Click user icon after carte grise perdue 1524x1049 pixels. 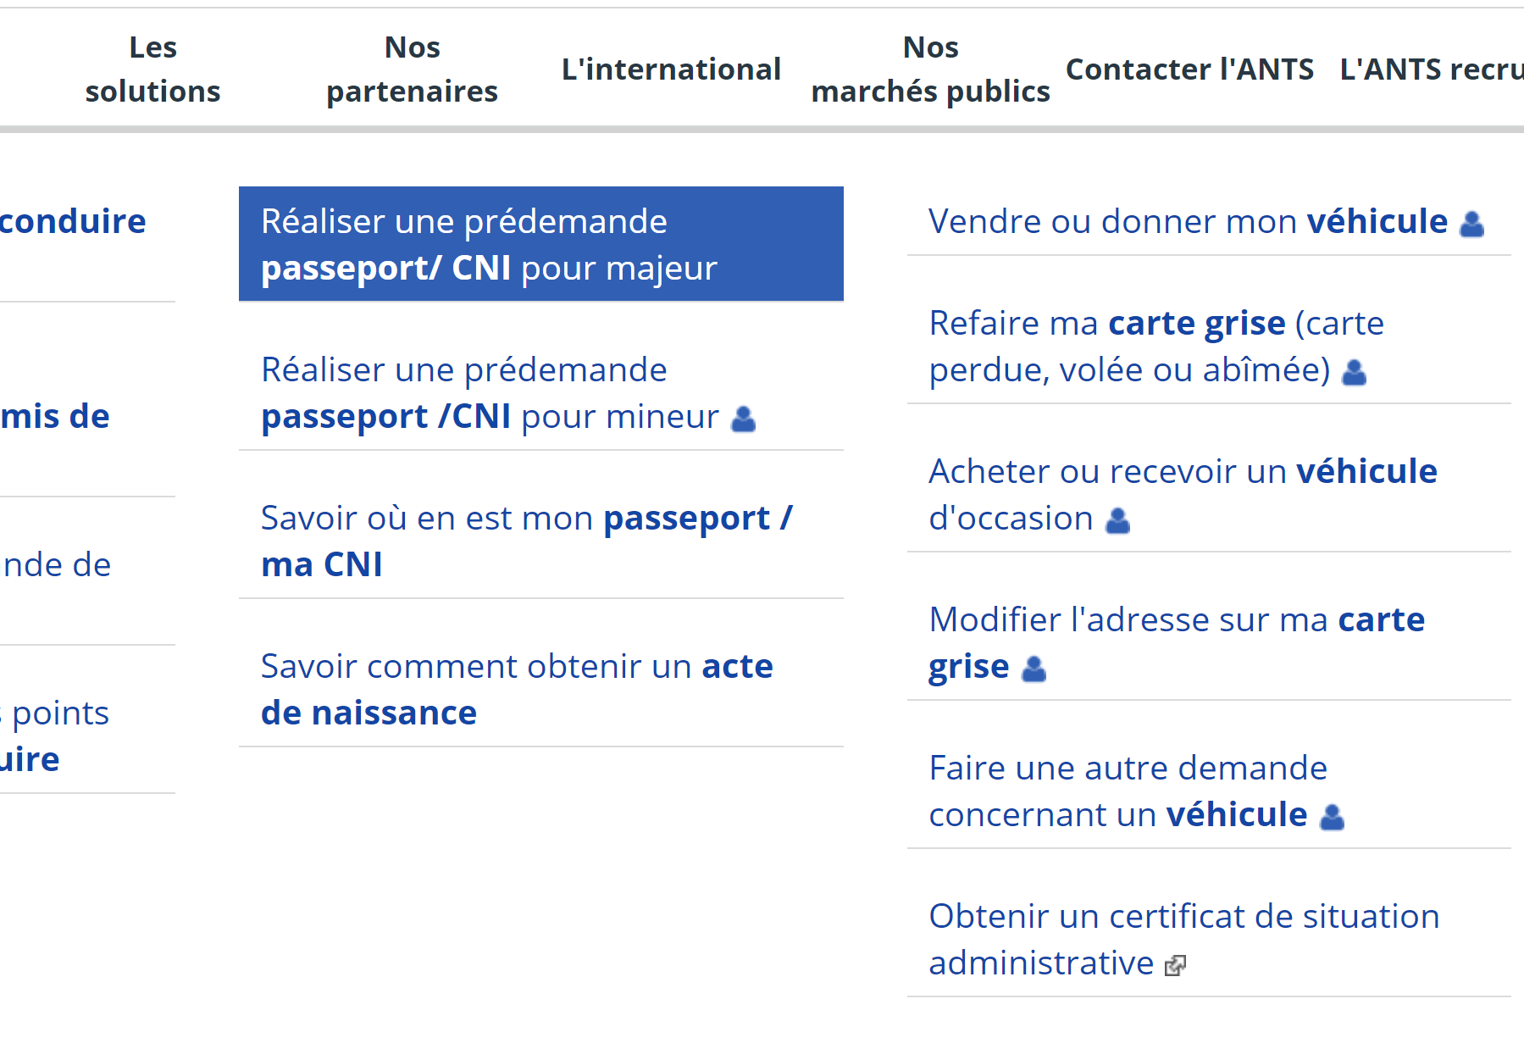pos(1355,372)
